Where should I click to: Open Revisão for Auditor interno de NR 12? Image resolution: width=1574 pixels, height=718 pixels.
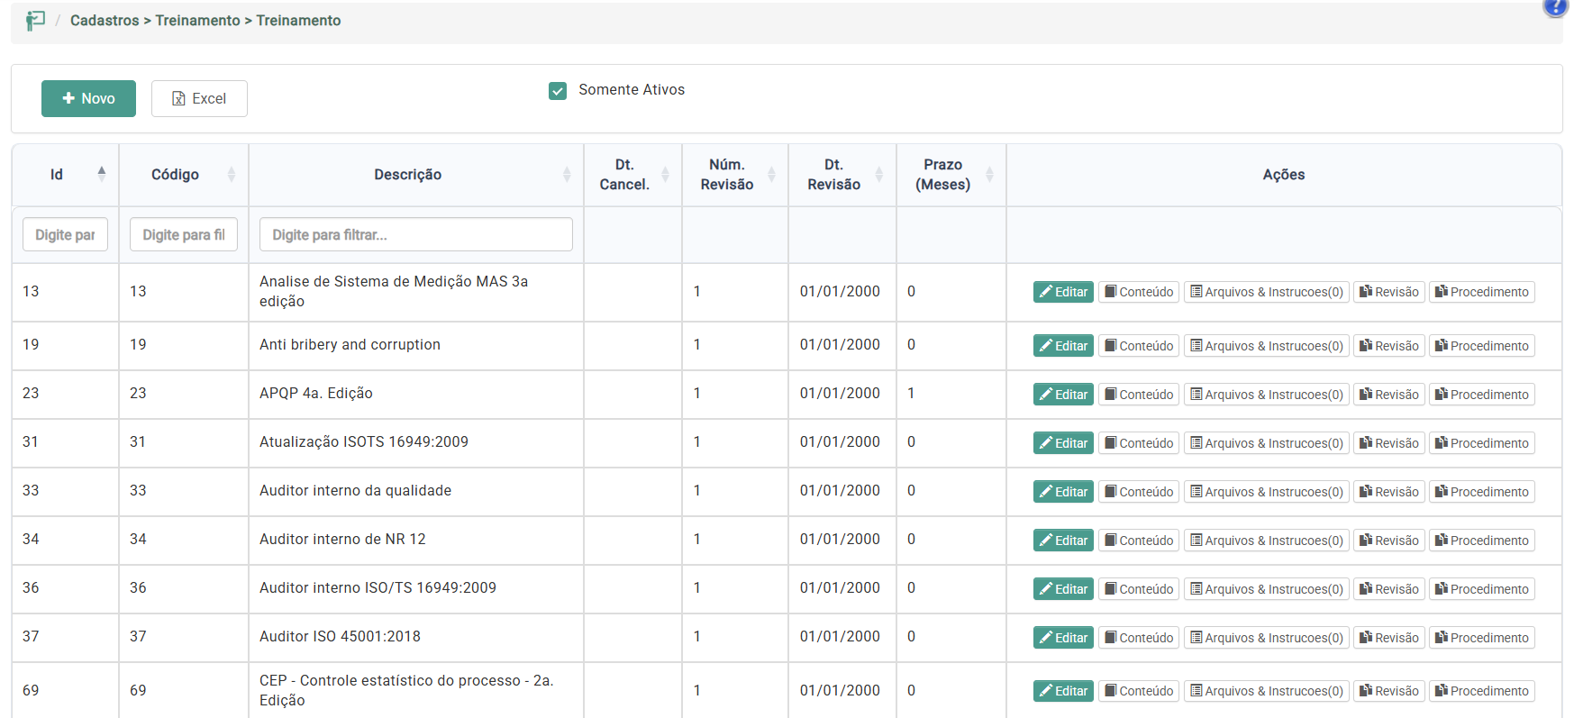[x=1388, y=541]
